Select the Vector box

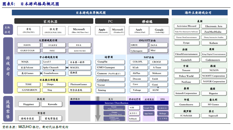(110, 85)
